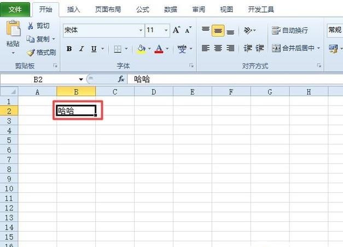Image resolution: width=343 pixels, height=247 pixels.
Task: Open copy options dropdown arrow
Action: 54,39
